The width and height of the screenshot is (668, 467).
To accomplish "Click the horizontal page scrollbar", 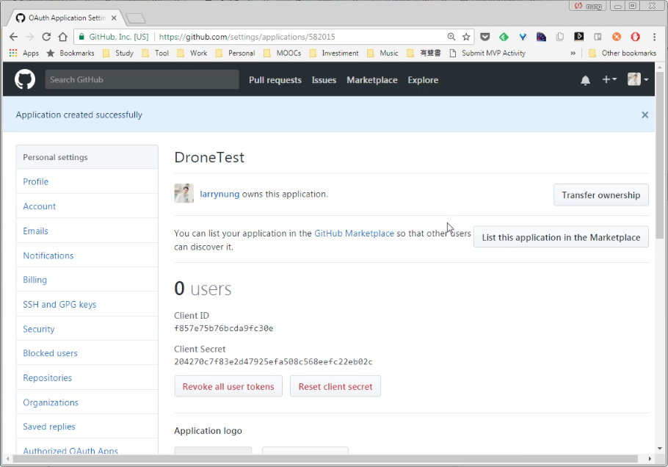I will tap(325, 459).
